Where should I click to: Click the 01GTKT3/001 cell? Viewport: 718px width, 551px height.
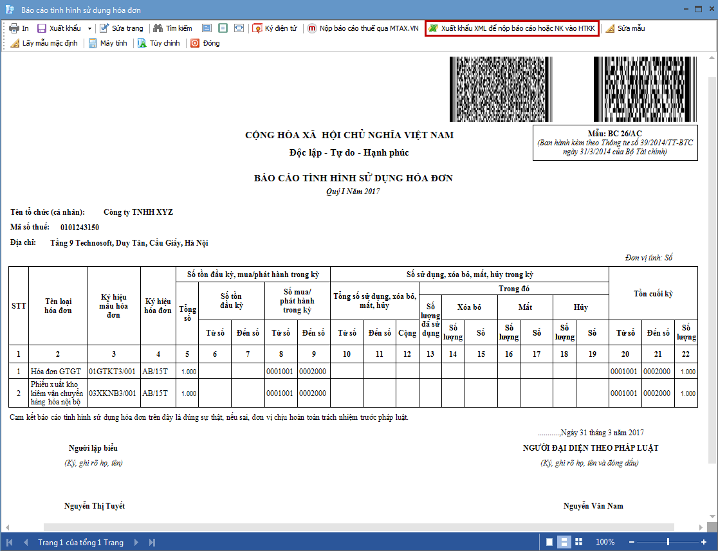pyautogui.click(x=114, y=371)
